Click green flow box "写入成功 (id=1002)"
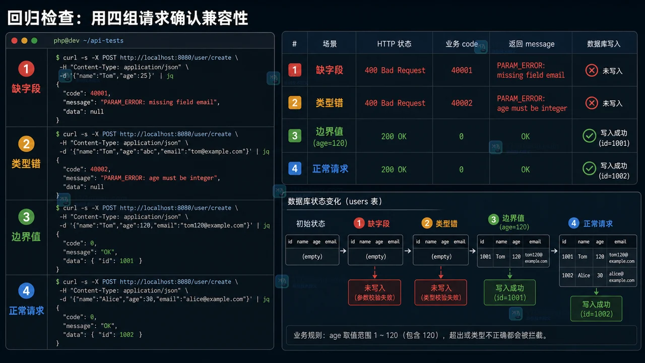 596,309
